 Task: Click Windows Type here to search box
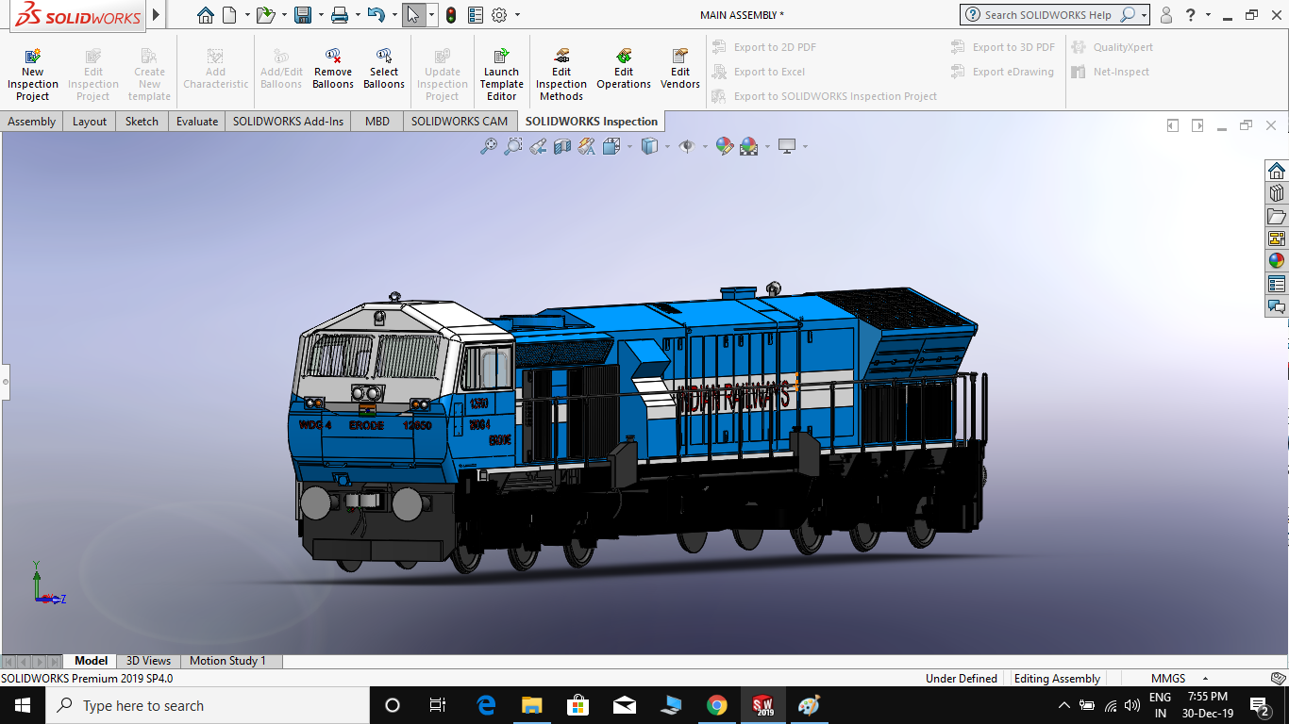[x=208, y=705]
